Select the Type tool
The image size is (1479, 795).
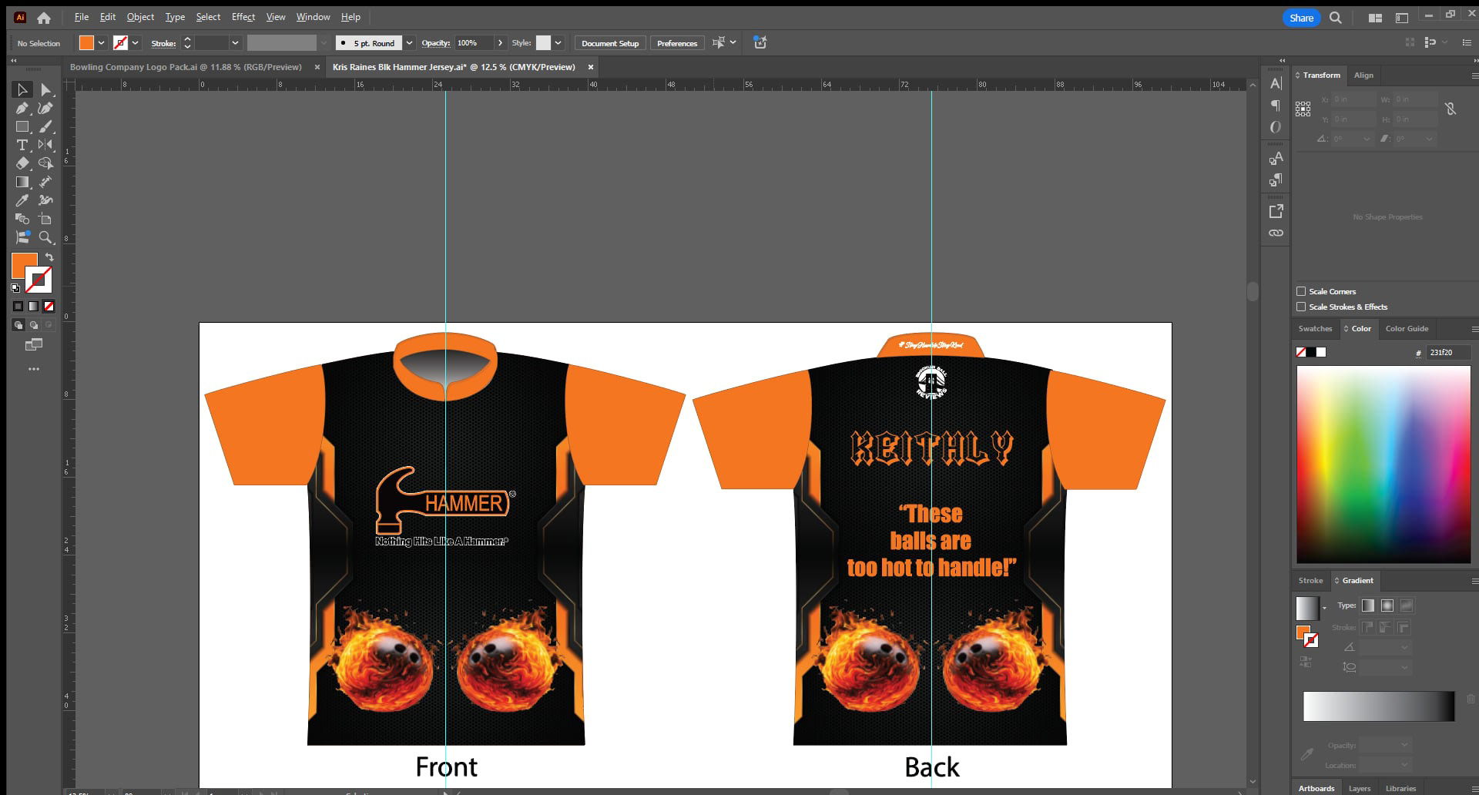pos(22,145)
